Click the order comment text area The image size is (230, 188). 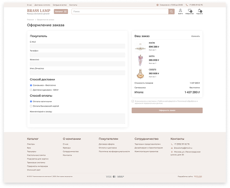tap(78, 118)
